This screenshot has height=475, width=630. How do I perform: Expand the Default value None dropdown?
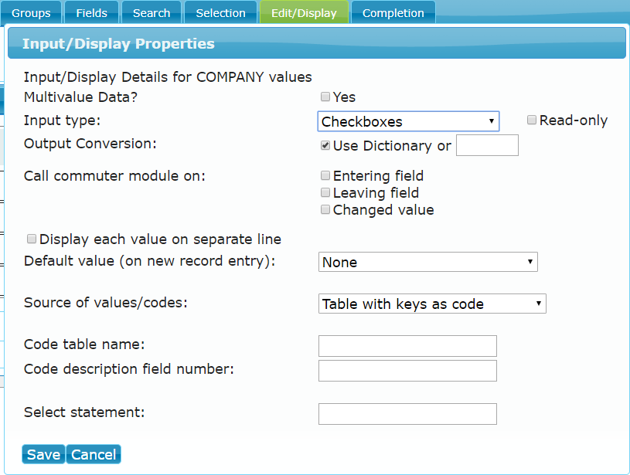pyautogui.click(x=428, y=262)
